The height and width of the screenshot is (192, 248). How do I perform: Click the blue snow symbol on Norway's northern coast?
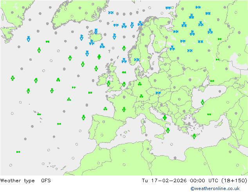140,24
